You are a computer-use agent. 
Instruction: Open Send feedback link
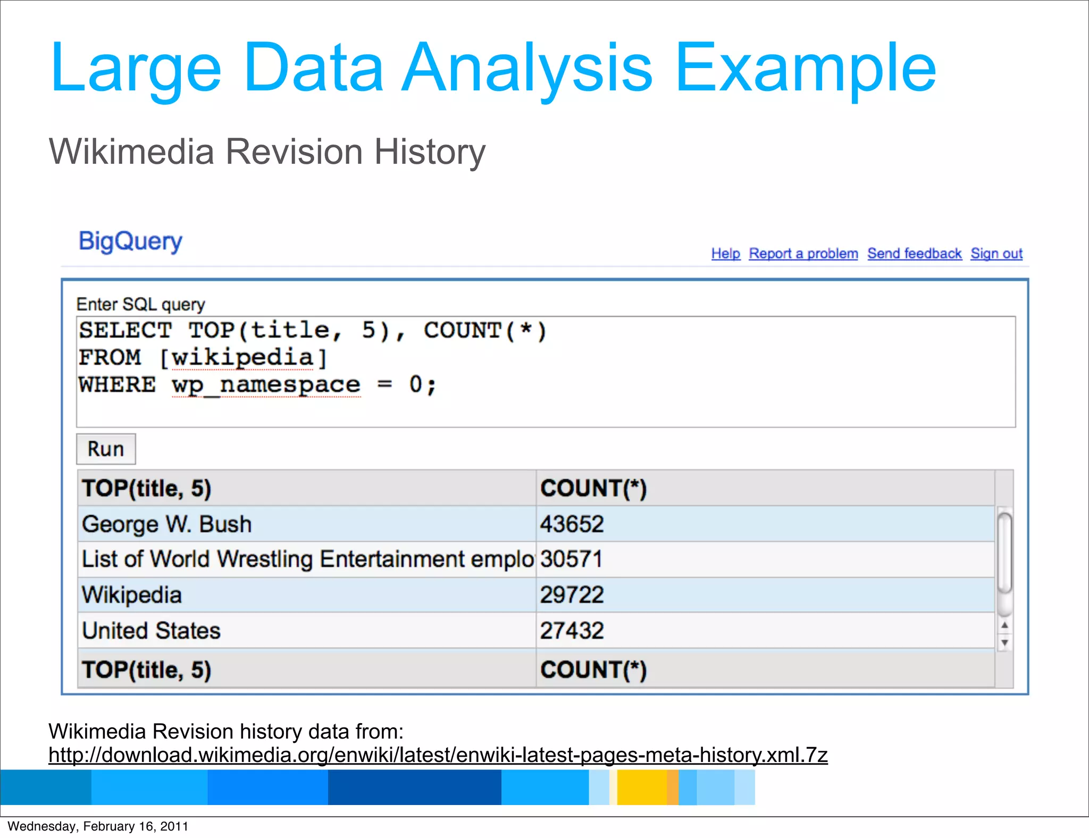click(915, 254)
